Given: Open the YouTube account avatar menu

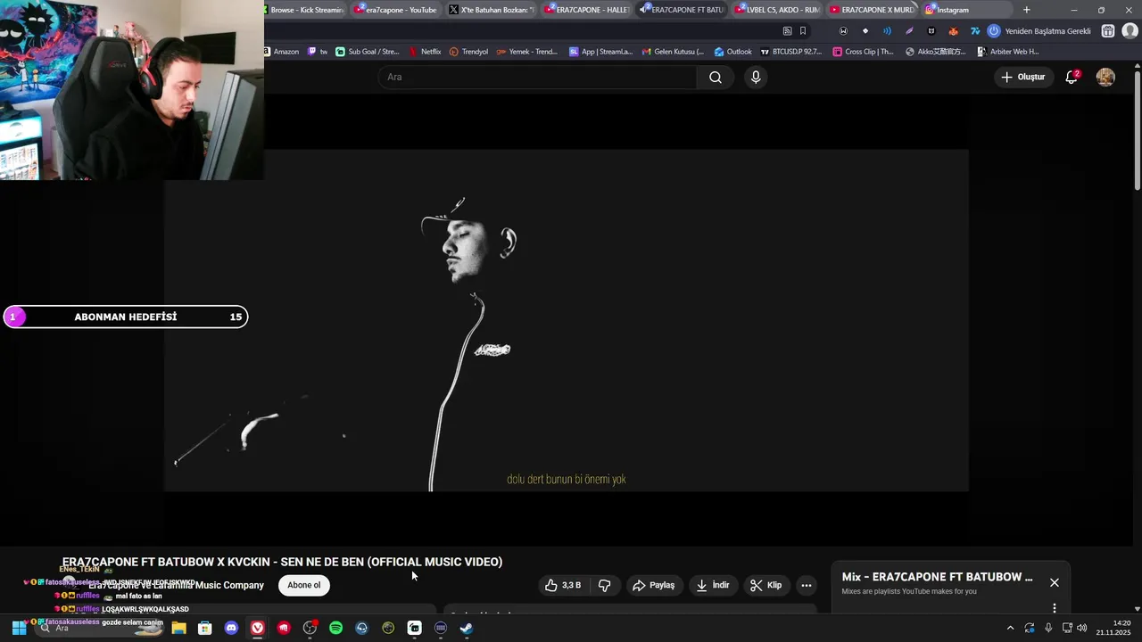Looking at the screenshot, I should (1105, 78).
